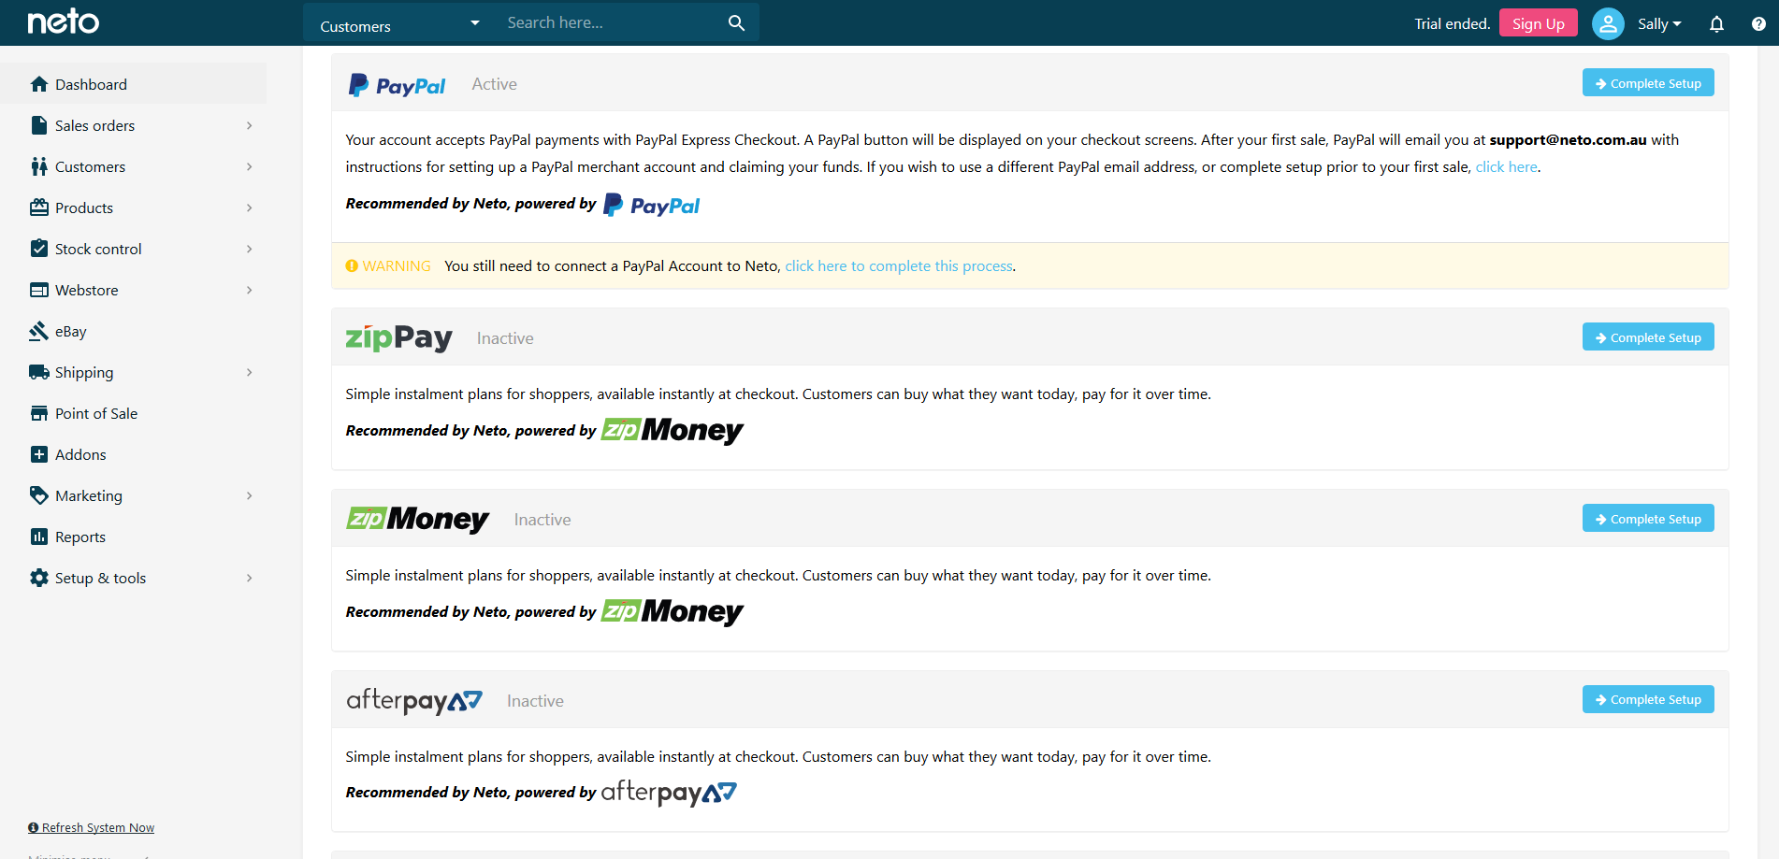The image size is (1779, 859).
Task: Click the PayPal logo in card header
Action: pyautogui.click(x=397, y=85)
